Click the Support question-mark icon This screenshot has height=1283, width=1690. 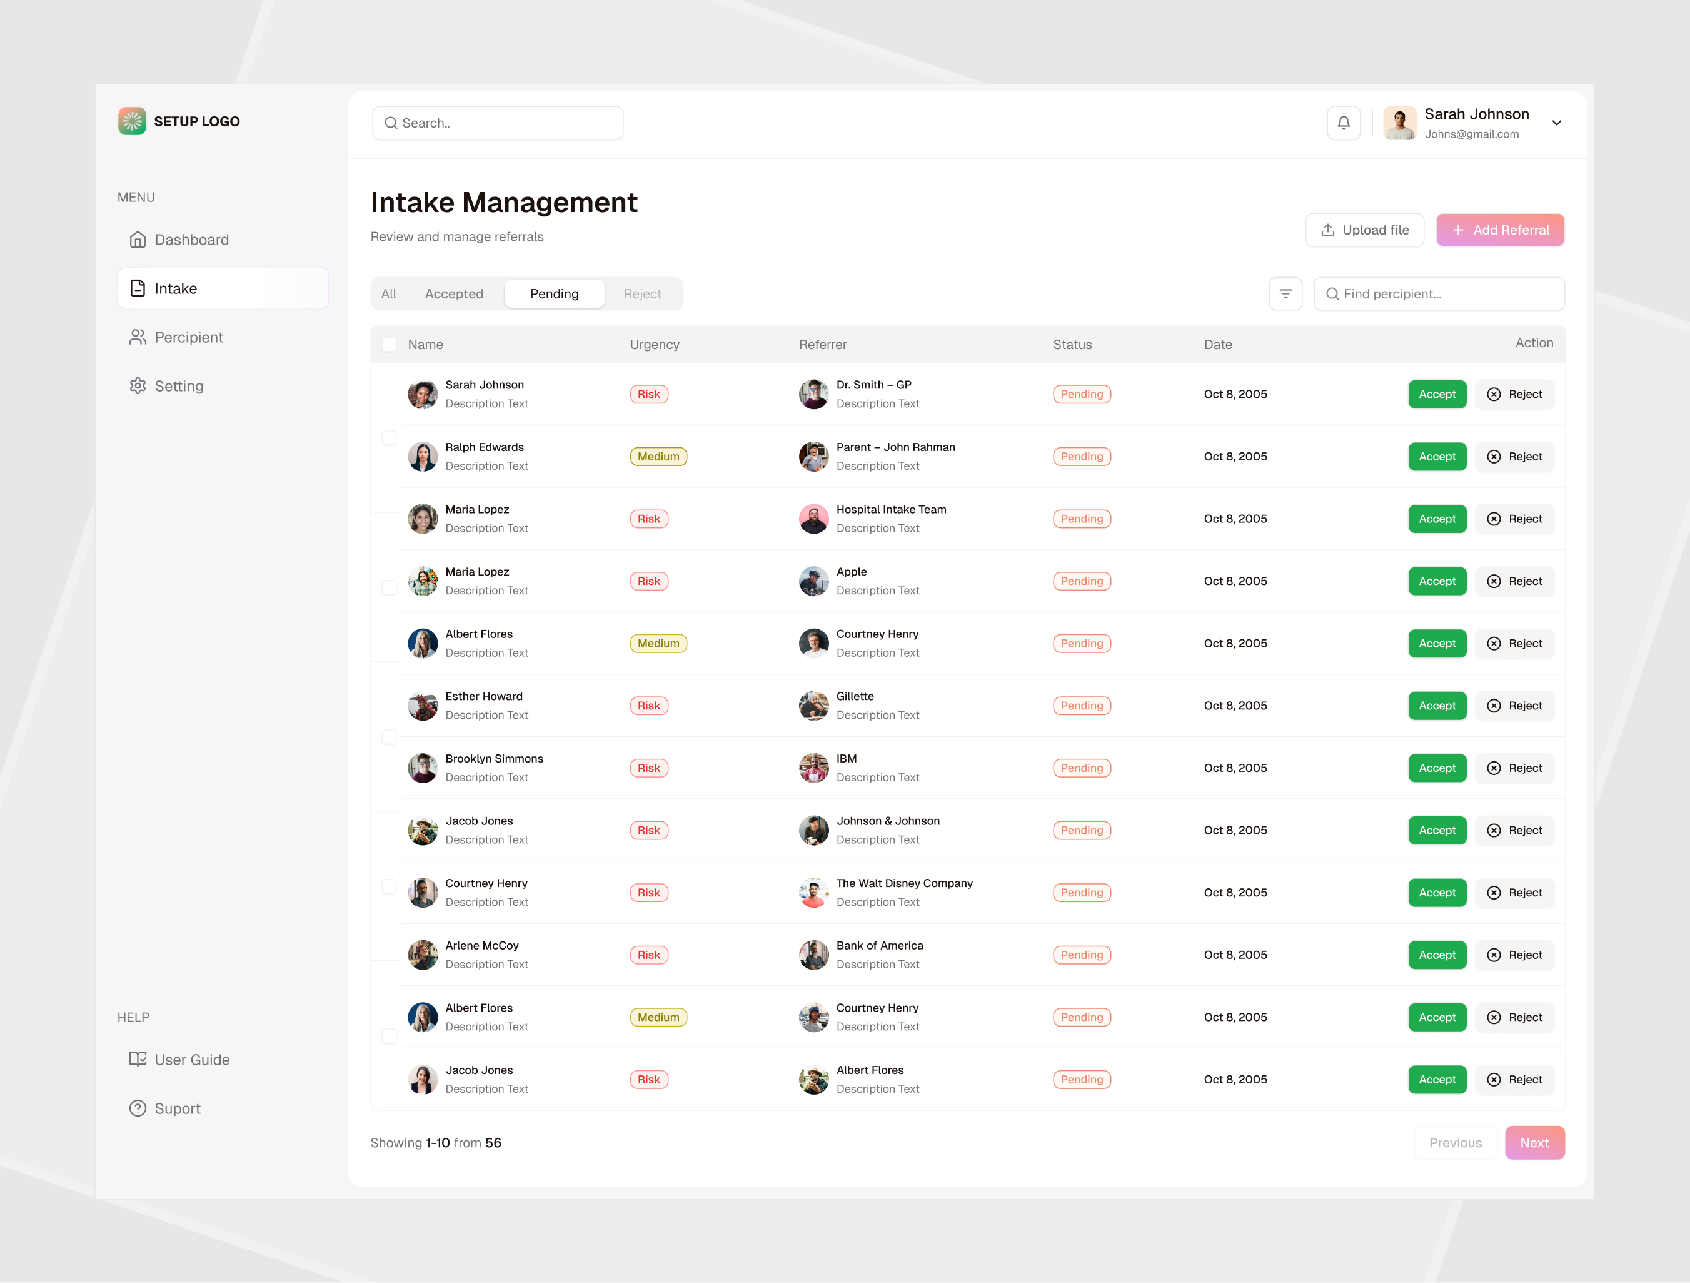tap(138, 1108)
